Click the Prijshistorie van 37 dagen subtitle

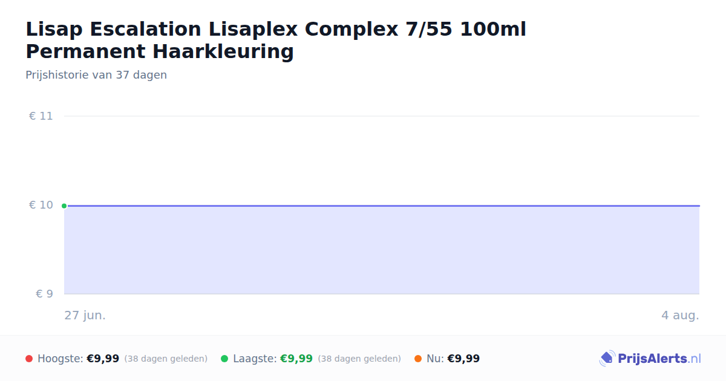[96, 75]
